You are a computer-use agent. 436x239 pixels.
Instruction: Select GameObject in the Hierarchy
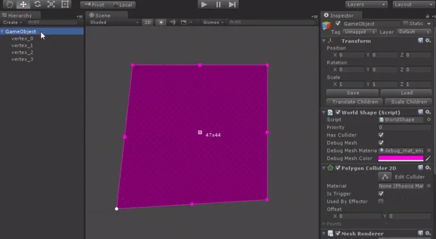[42, 31]
